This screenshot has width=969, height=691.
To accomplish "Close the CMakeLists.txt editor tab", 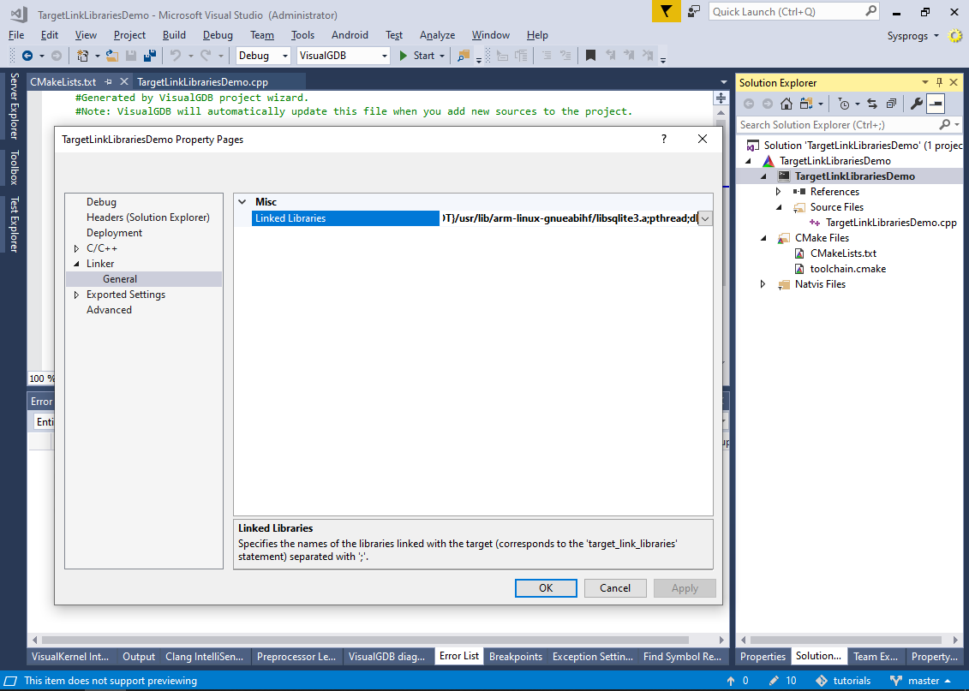I will pos(123,81).
